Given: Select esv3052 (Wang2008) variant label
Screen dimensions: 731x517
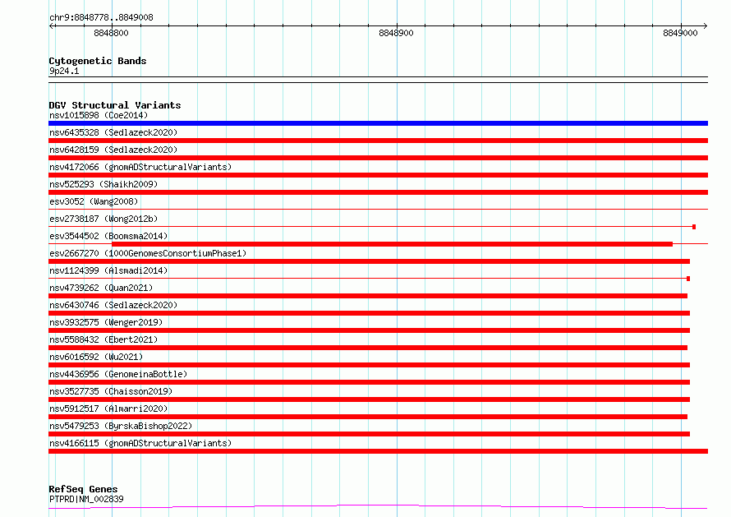Looking at the screenshot, I should pyautogui.click(x=94, y=201).
